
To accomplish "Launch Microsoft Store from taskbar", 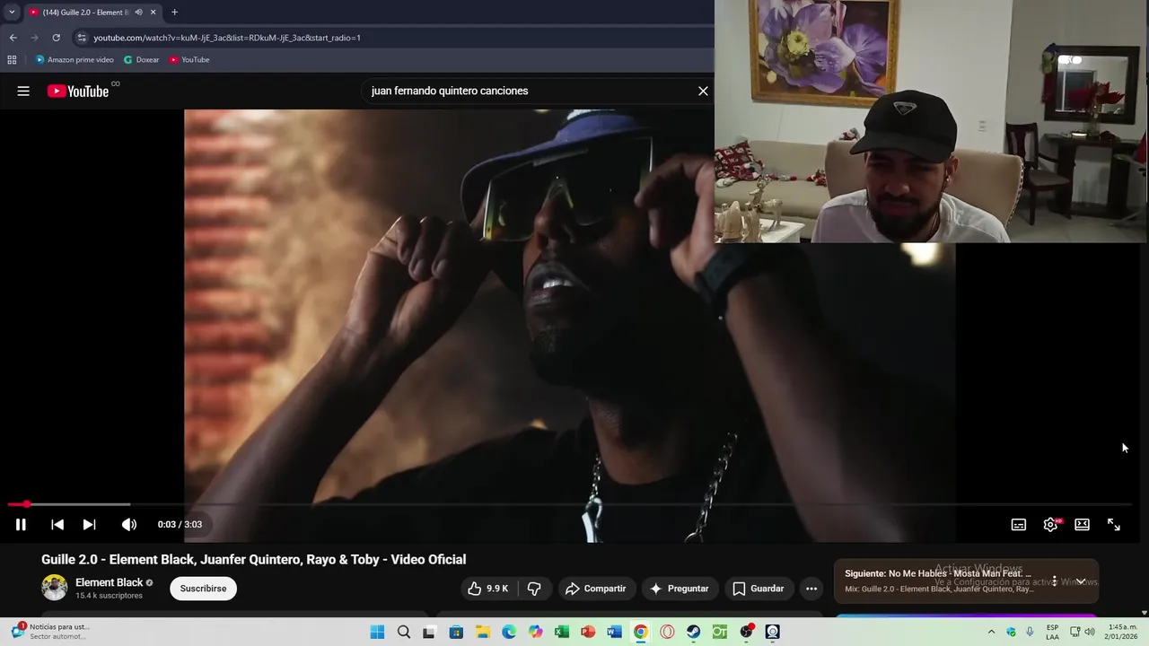I will coord(456,632).
